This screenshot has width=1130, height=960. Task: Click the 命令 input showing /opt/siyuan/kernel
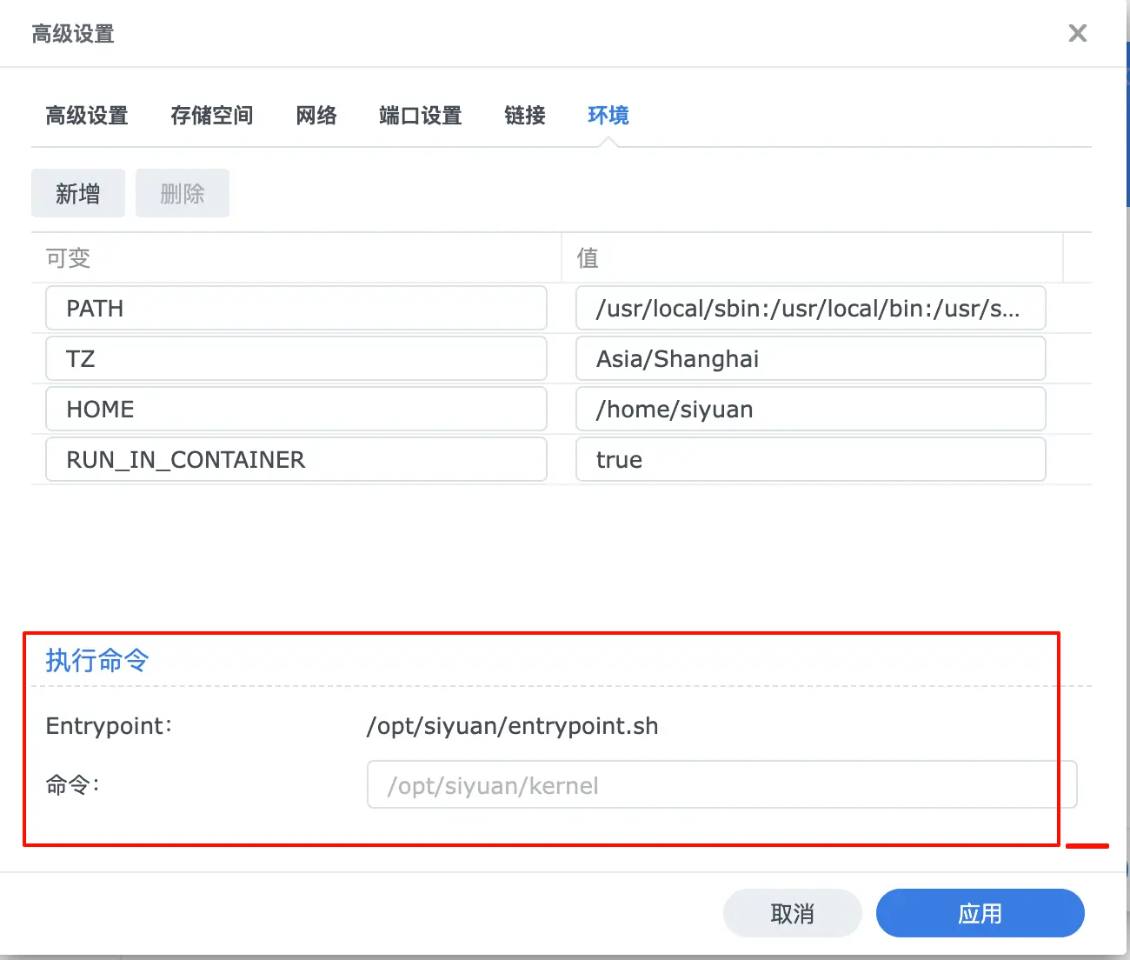720,783
